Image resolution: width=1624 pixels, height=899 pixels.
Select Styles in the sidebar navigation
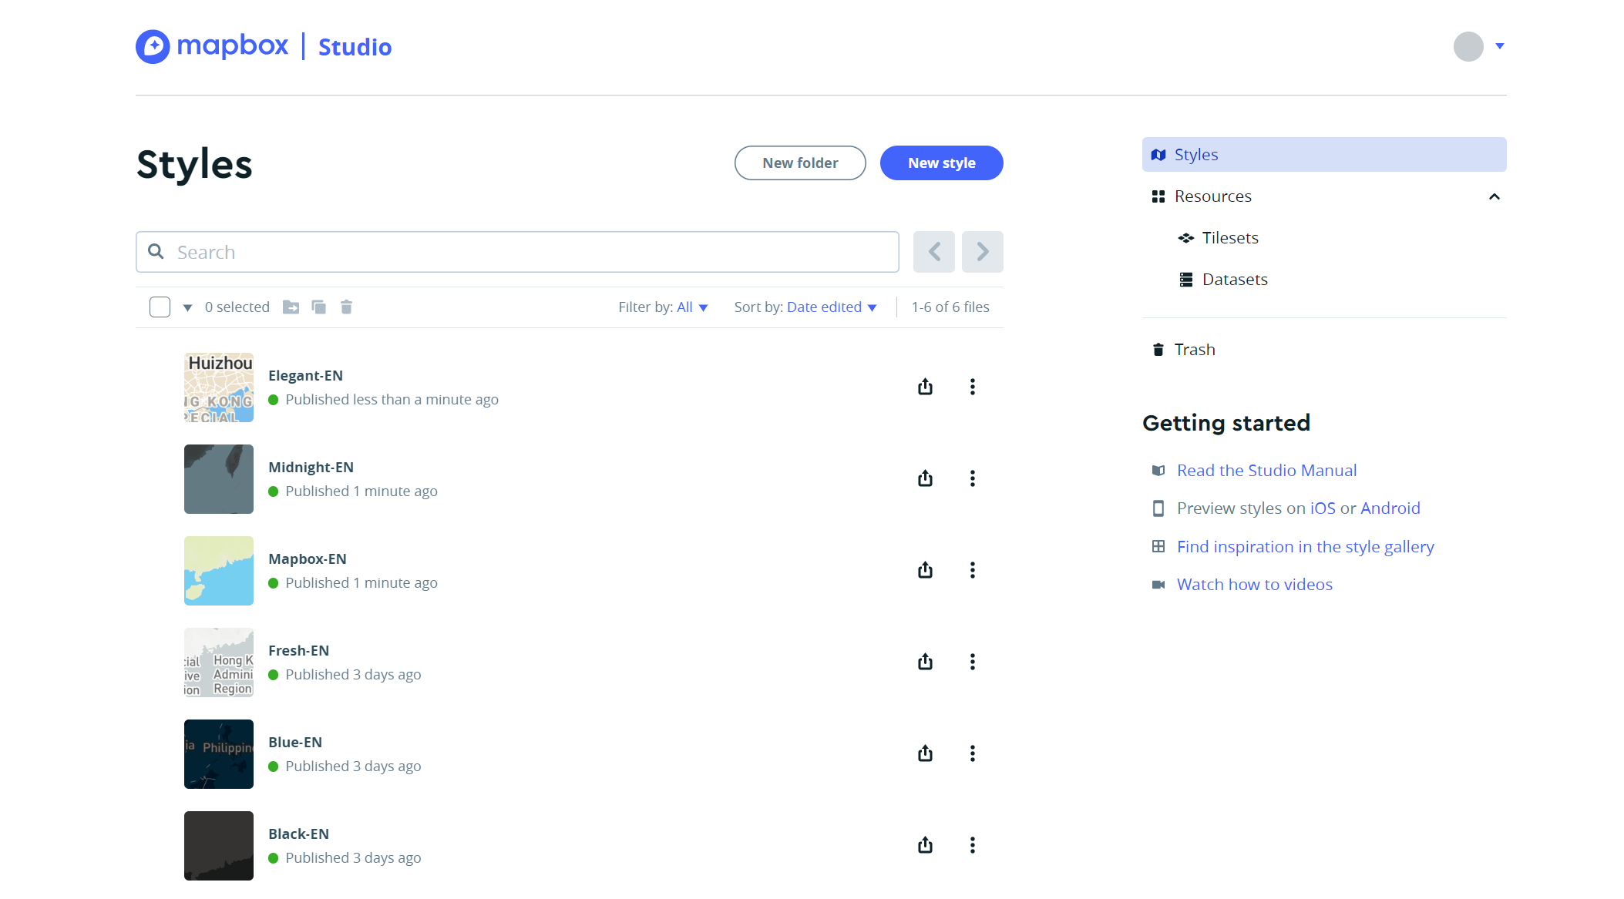tap(1195, 154)
